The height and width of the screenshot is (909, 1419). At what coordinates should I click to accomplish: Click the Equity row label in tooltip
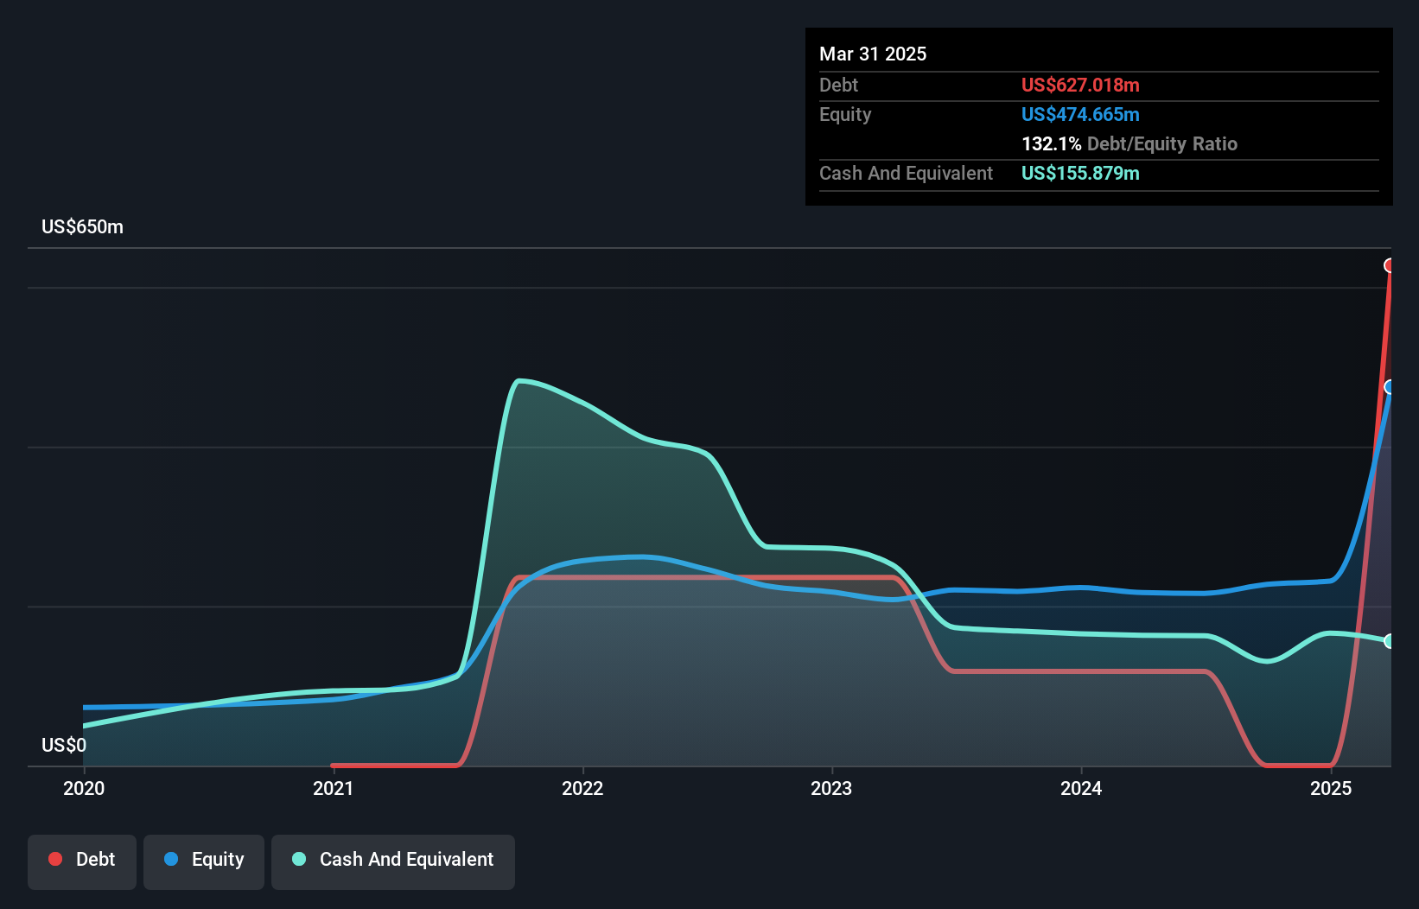tap(845, 114)
